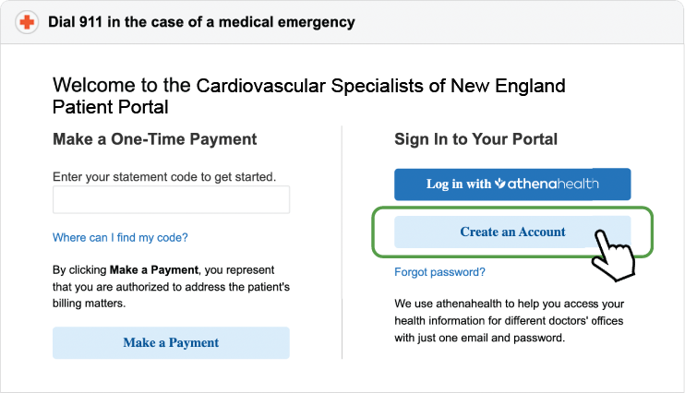Click bold 'Make a Payment' text in disclaimer

154,270
